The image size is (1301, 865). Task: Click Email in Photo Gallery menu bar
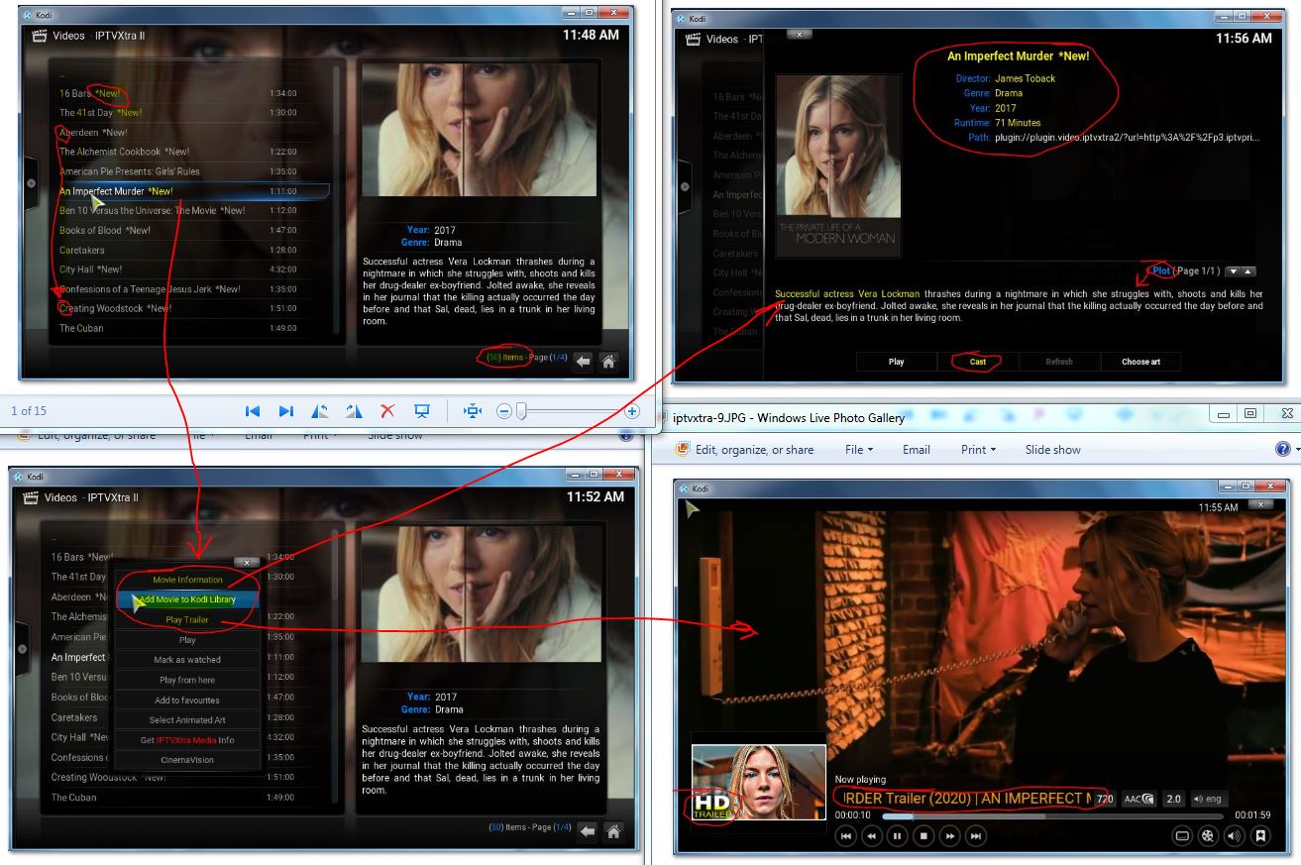(917, 450)
